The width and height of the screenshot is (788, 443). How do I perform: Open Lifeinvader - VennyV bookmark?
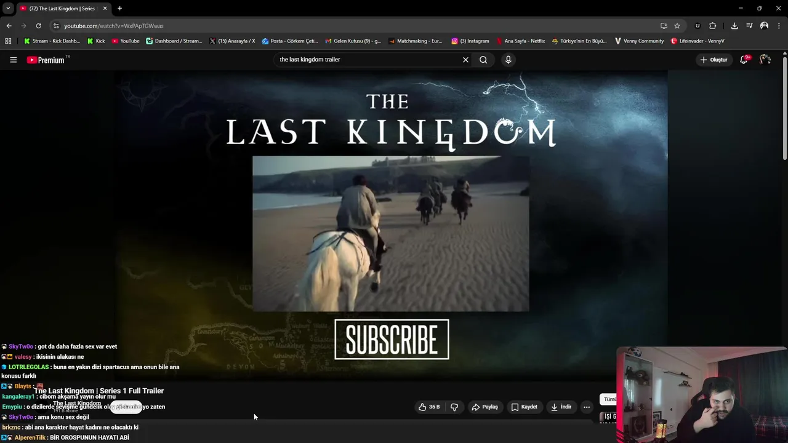698,41
